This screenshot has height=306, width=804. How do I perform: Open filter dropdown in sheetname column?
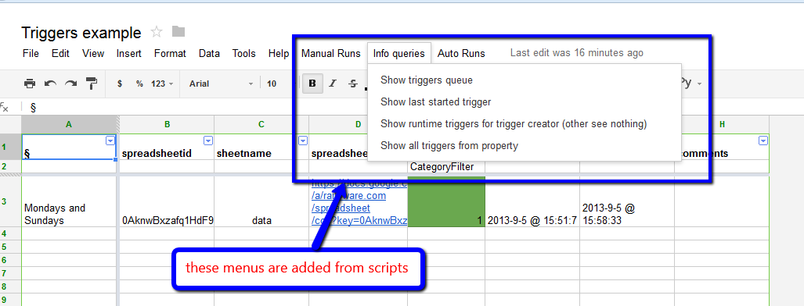(303, 141)
